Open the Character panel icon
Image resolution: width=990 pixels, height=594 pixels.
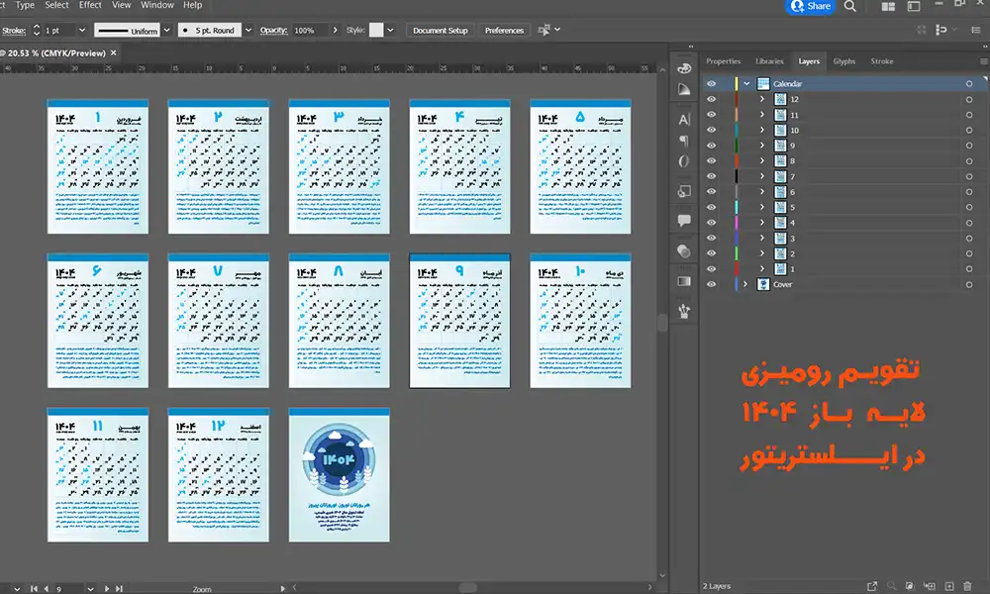point(684,120)
